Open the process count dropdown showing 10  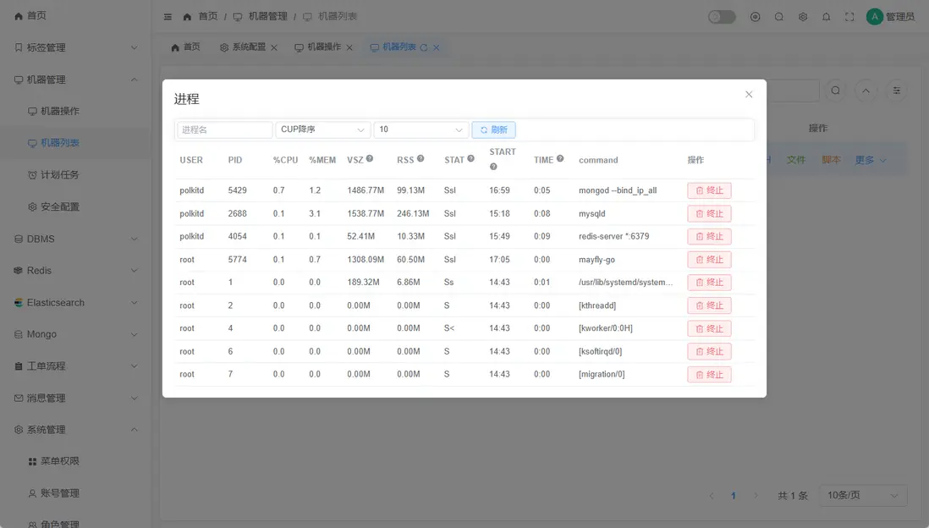pyautogui.click(x=421, y=129)
